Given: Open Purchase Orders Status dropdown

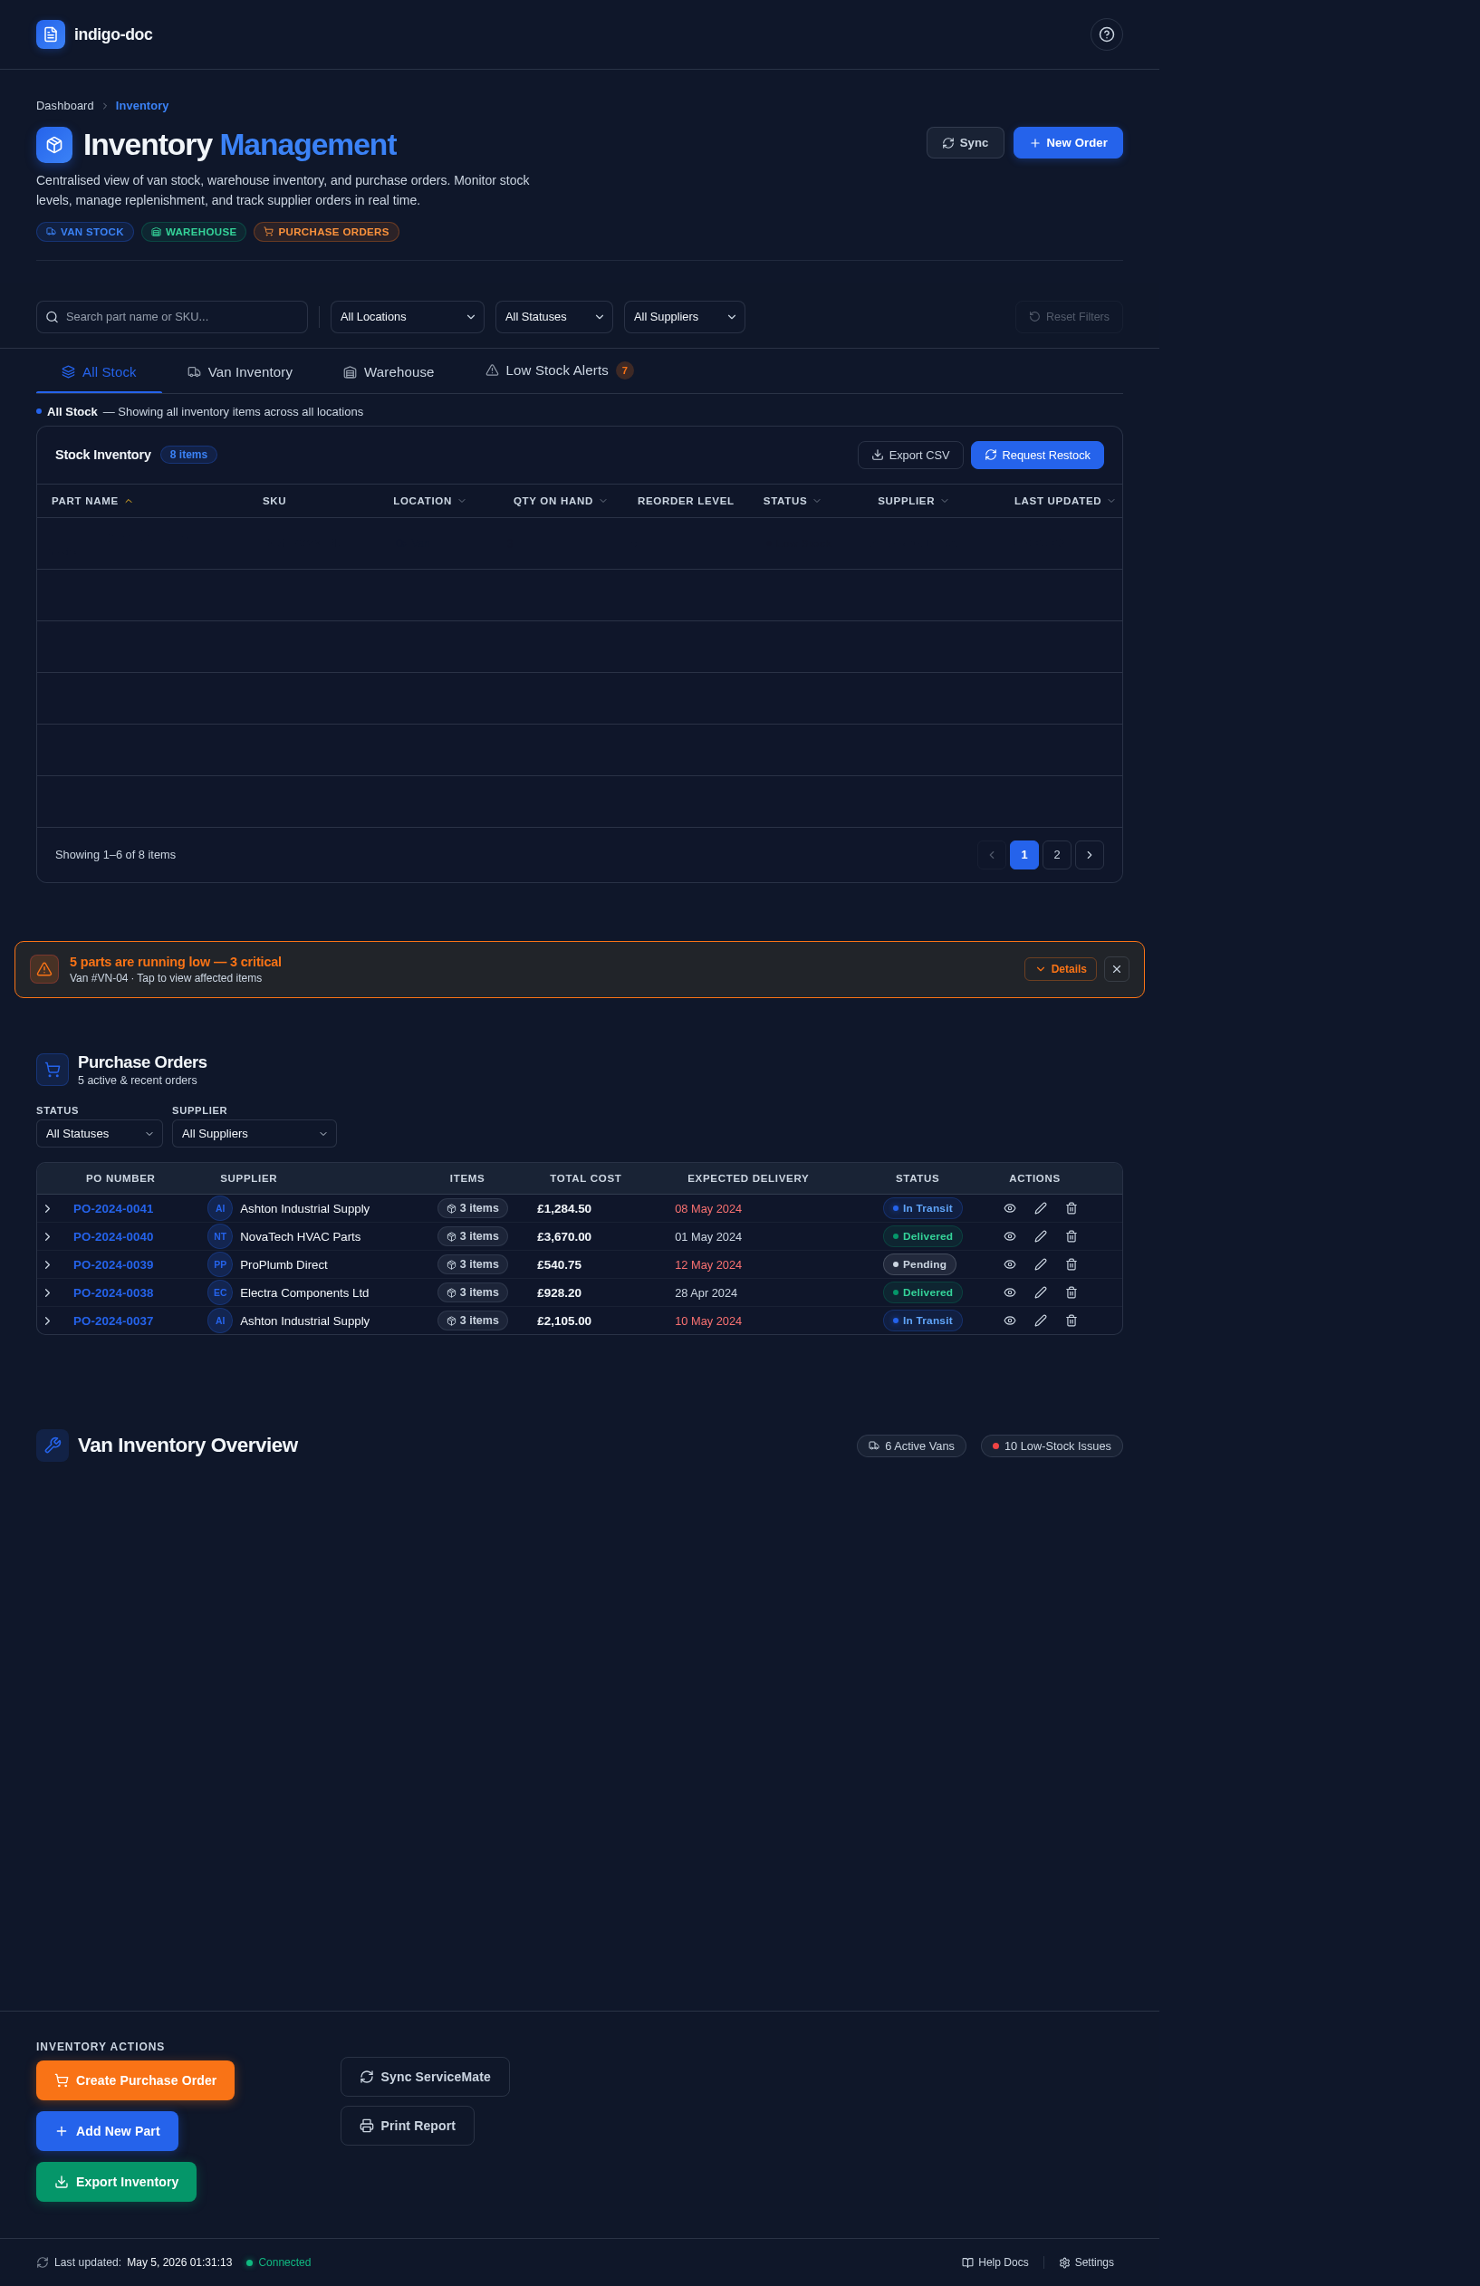Looking at the screenshot, I should click(100, 1133).
